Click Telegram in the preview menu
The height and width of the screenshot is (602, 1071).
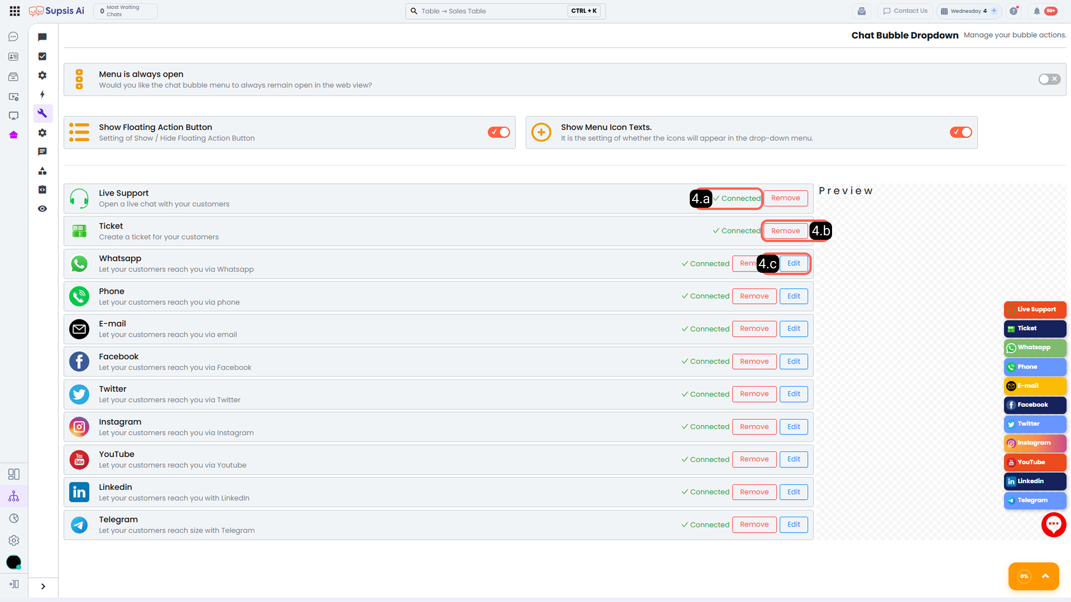pyautogui.click(x=1035, y=500)
